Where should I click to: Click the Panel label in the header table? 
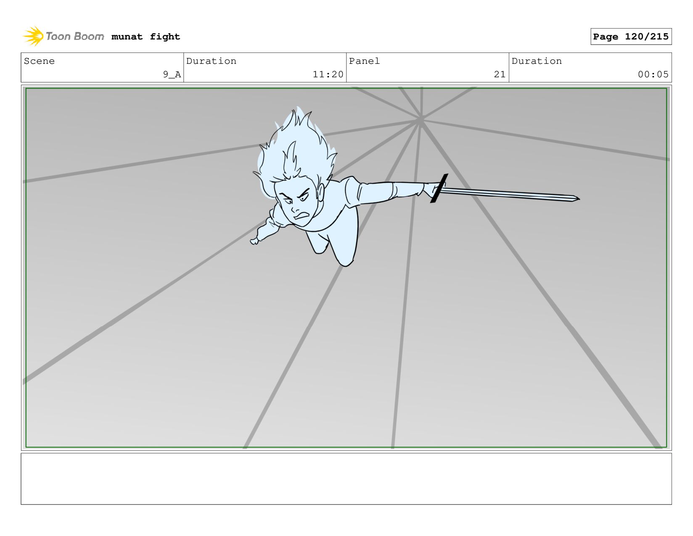(x=364, y=61)
